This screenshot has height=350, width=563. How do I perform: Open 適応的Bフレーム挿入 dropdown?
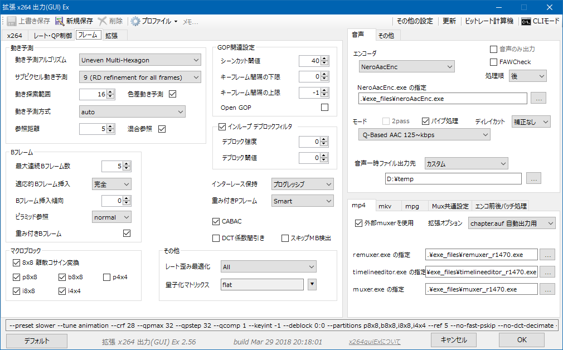111,184
